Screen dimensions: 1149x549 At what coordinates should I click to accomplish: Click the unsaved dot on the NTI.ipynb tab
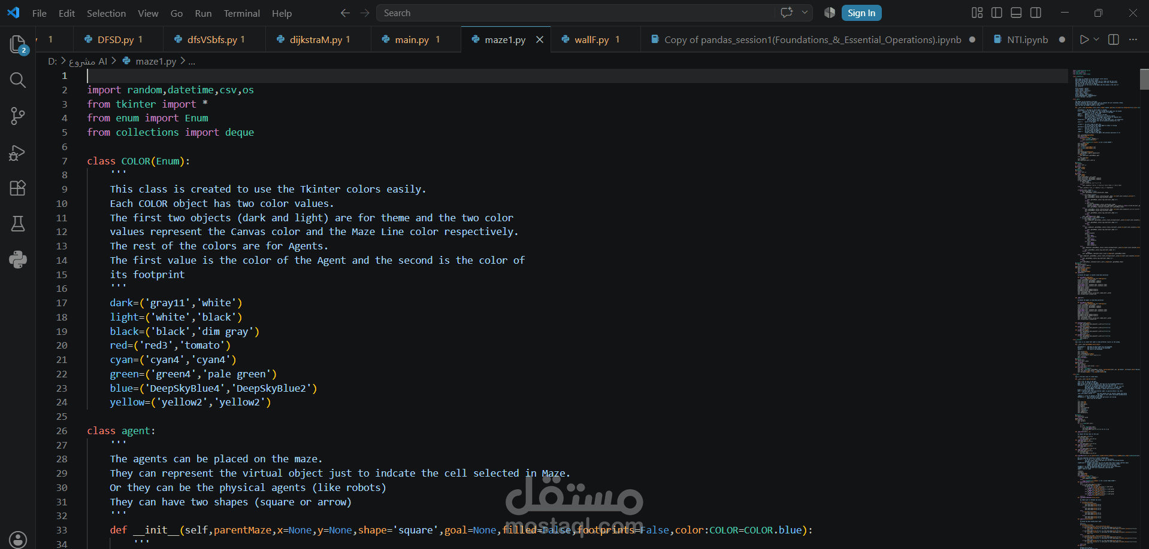(1062, 39)
